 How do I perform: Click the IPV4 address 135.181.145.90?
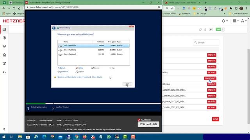pos(70,121)
